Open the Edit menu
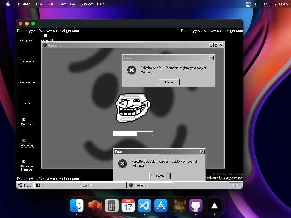Viewport: 291px width, 218px height. pos(50,4)
